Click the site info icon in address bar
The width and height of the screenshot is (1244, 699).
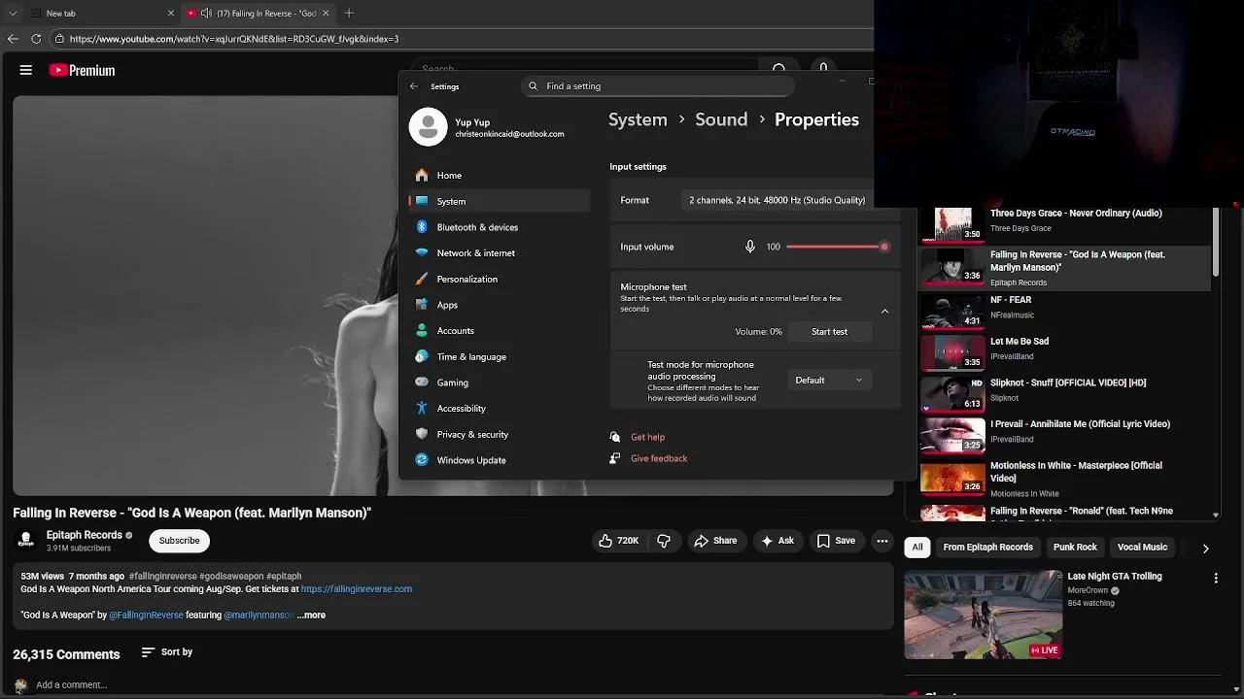59,39
